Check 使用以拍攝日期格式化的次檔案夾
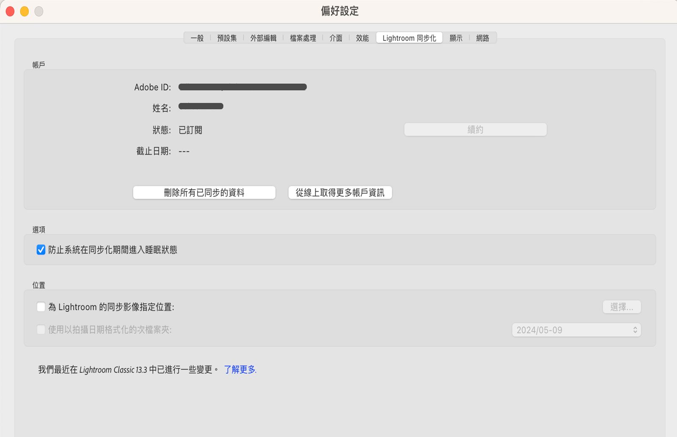This screenshot has width=677, height=437. (x=41, y=330)
